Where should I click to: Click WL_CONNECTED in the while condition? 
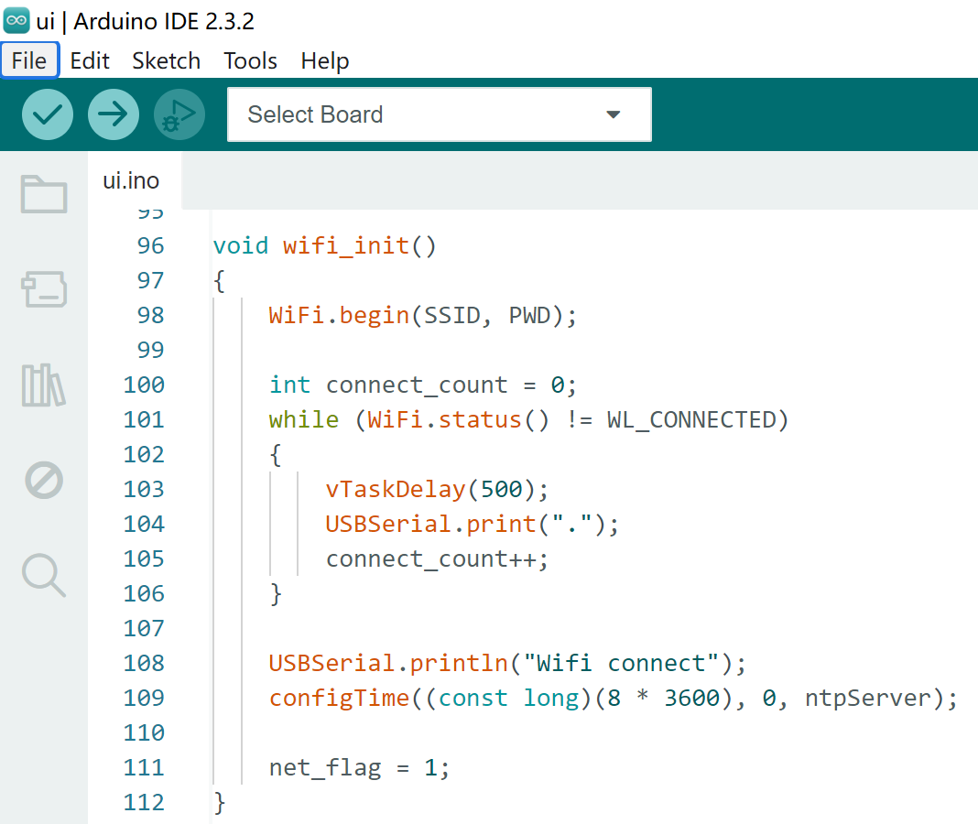(x=691, y=420)
